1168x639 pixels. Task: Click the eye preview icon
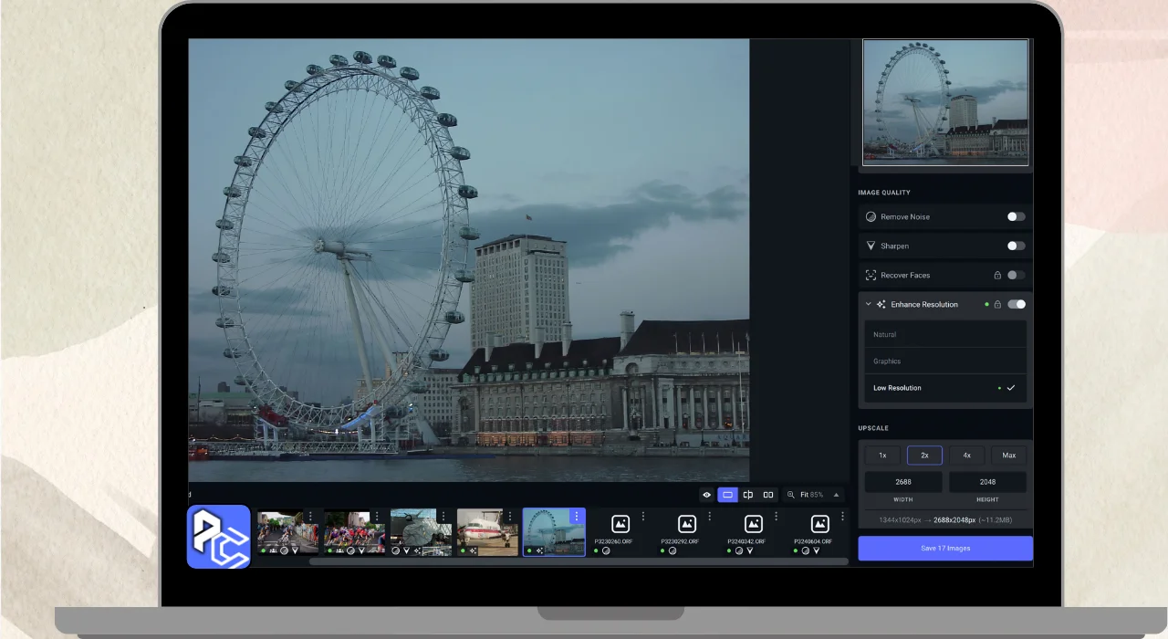point(706,495)
